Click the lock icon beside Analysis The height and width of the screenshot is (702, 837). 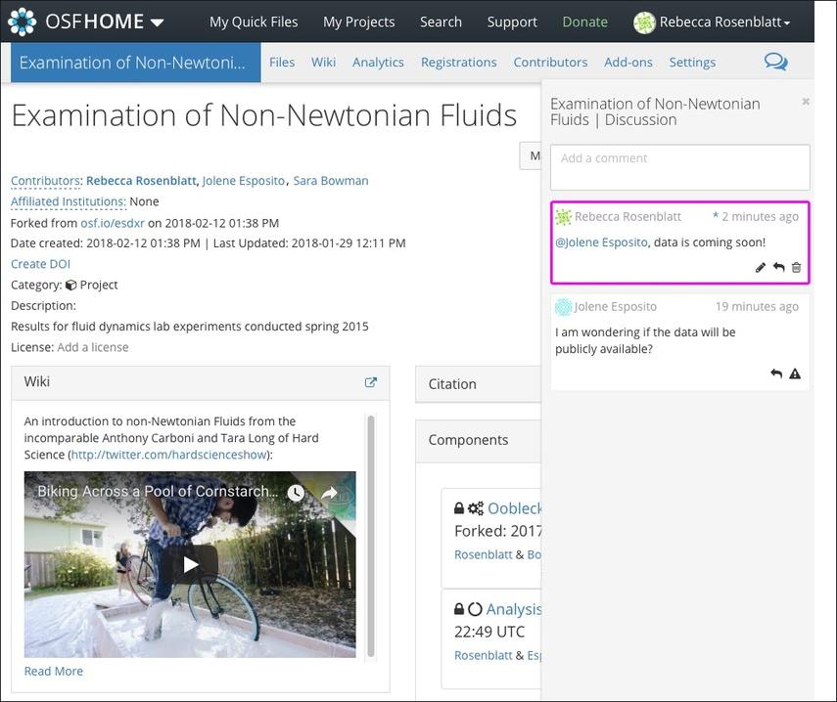click(458, 609)
